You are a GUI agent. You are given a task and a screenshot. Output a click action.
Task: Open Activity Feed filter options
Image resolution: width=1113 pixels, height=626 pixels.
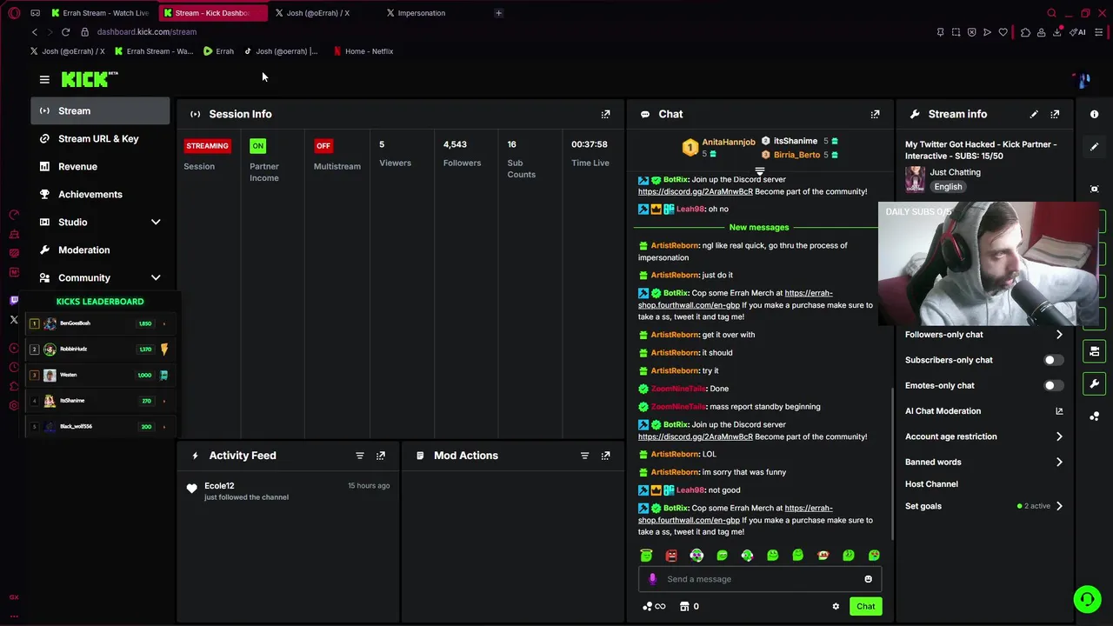click(x=360, y=456)
